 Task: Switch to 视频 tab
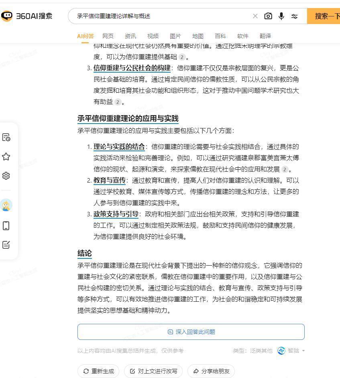pyautogui.click(x=153, y=36)
